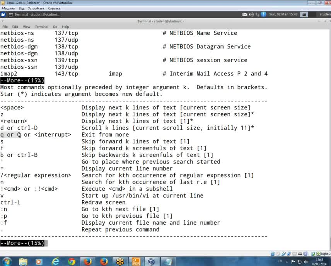Click the bottom --More--(15%) prompt
This screenshot has width=331, height=266.
coord(22,243)
